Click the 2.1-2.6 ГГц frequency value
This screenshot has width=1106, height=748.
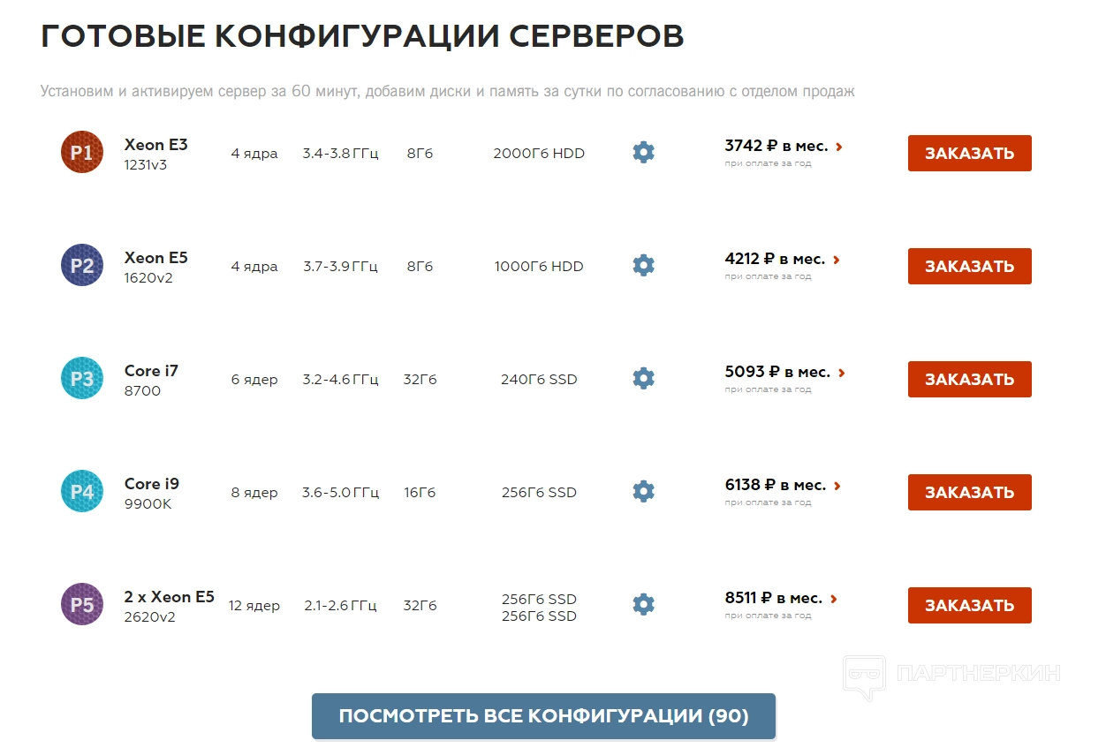[340, 606]
